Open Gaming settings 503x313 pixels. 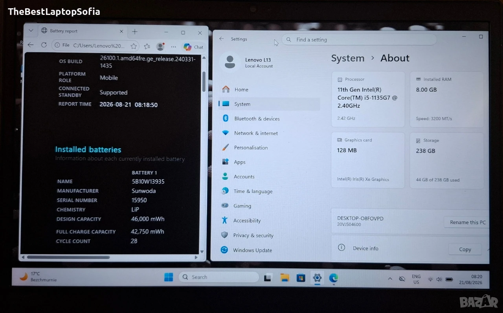point(269,206)
